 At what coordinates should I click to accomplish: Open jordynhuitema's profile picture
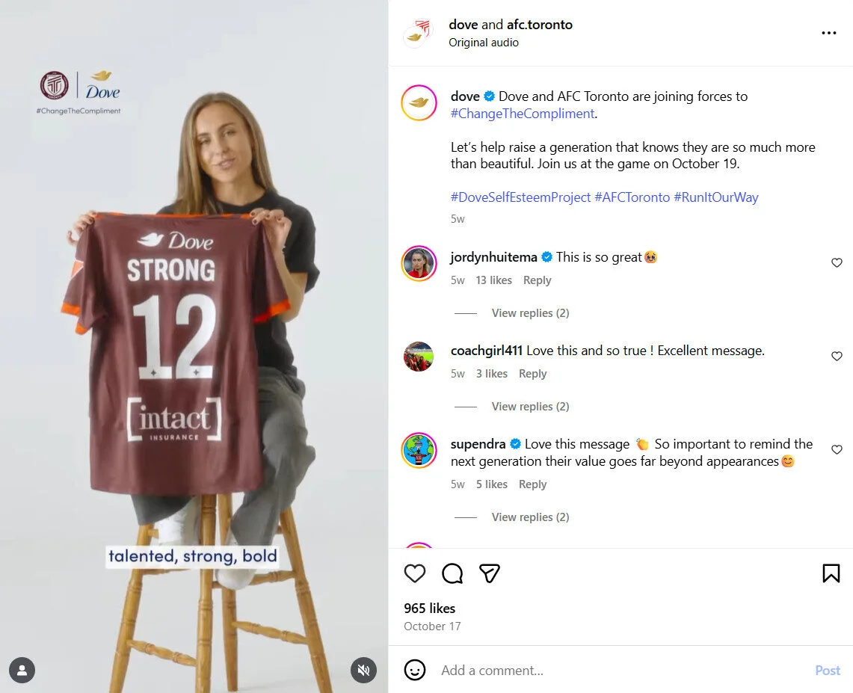[419, 264]
